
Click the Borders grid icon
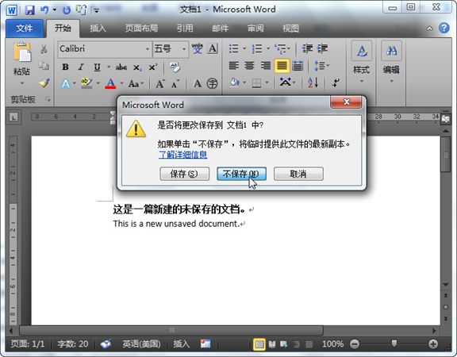click(x=256, y=83)
